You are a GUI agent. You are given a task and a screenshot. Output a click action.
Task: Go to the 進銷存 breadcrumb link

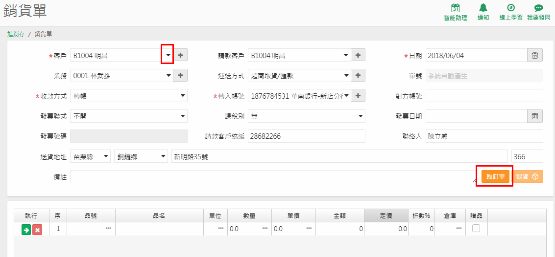[16, 34]
